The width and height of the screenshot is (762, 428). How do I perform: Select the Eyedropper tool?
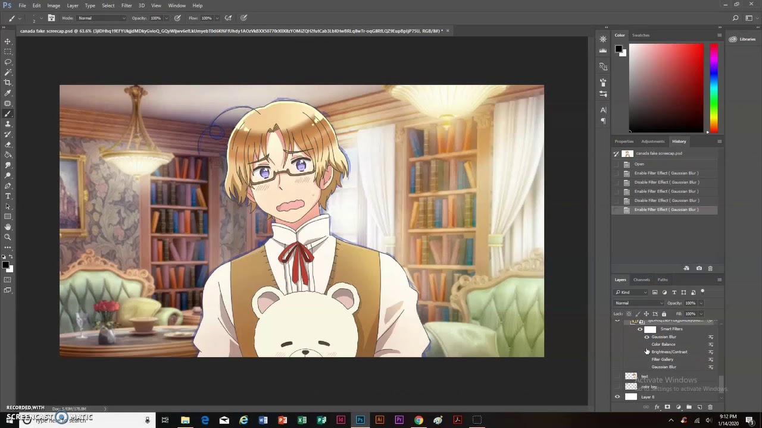pyautogui.click(x=8, y=93)
